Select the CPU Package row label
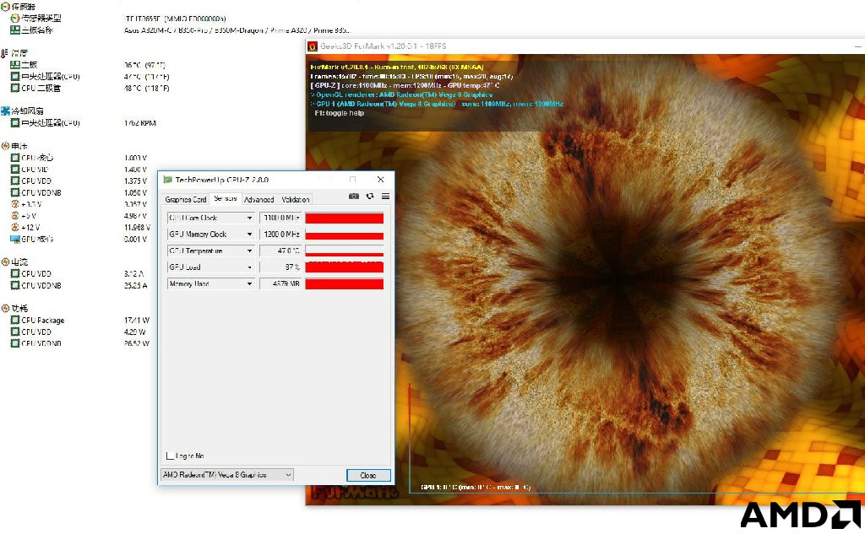The image size is (865, 534). point(43,321)
